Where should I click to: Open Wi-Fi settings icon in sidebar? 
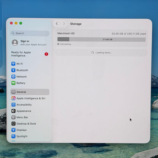pyautogui.click(x=13, y=64)
